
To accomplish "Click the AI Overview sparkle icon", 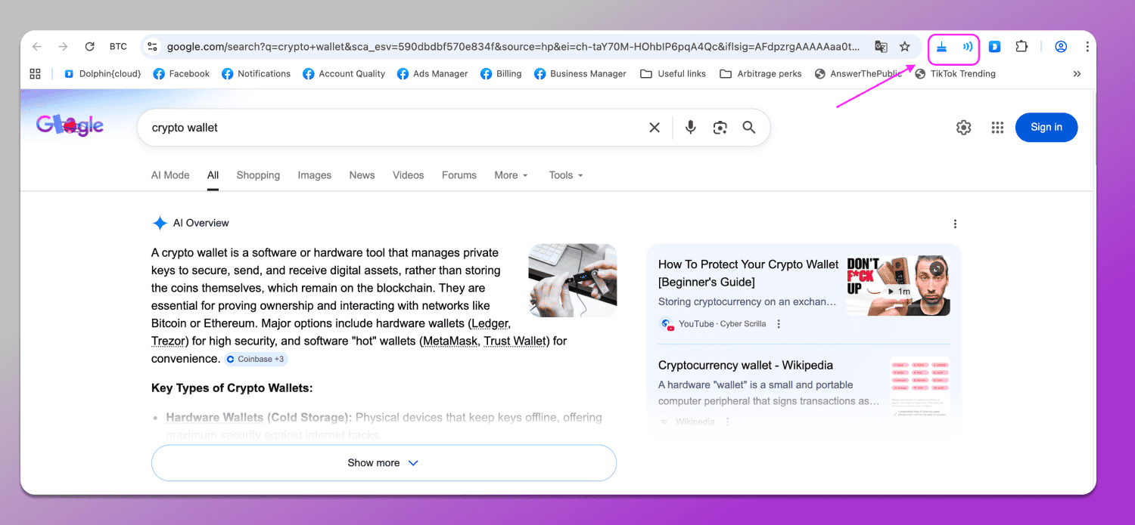I will point(160,223).
